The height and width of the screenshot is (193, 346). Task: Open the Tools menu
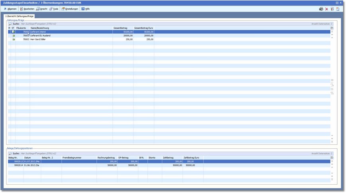point(54,9)
